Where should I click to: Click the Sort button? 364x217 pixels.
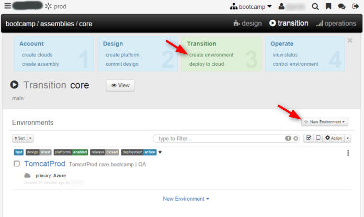coord(20,138)
